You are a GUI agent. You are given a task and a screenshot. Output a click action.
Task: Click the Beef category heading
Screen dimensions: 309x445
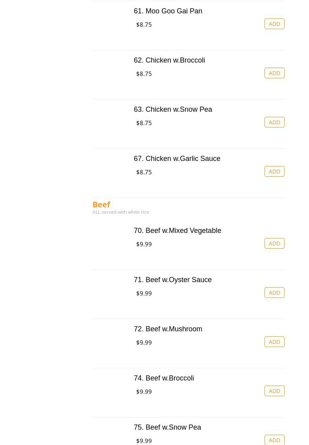click(x=101, y=205)
